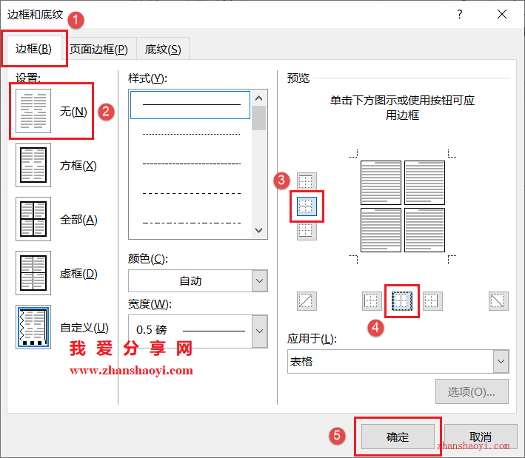The image size is (525, 458).
Task: Select the 无(N) no-border setting icon
Action: 33,111
